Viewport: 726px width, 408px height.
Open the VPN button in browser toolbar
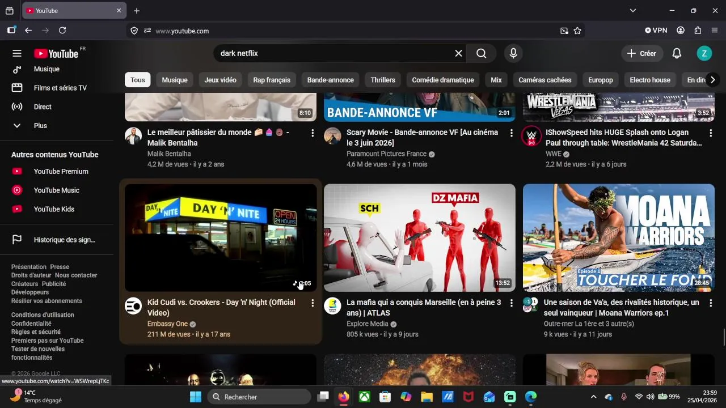656,31
